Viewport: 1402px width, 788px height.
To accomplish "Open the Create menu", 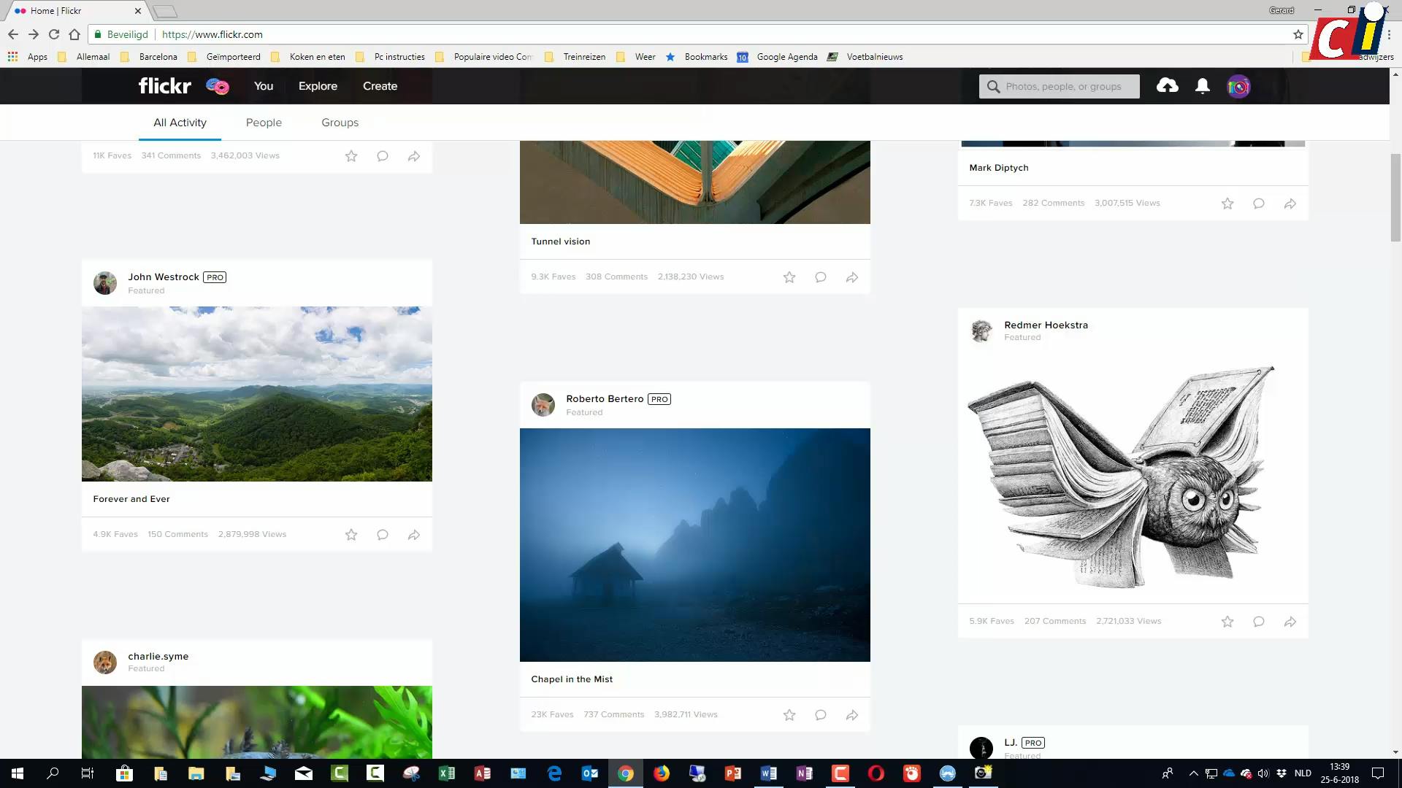I will coord(380,86).
